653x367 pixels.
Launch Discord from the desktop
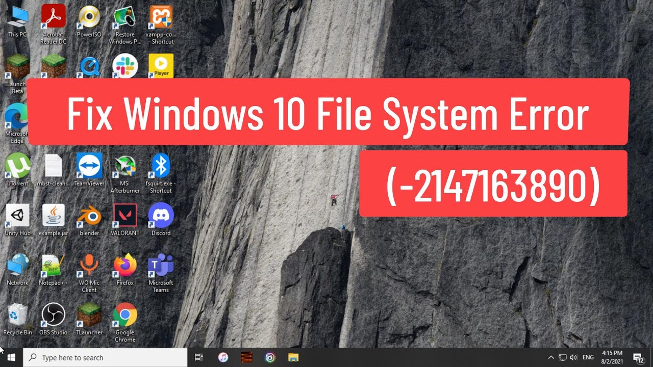coord(161,220)
